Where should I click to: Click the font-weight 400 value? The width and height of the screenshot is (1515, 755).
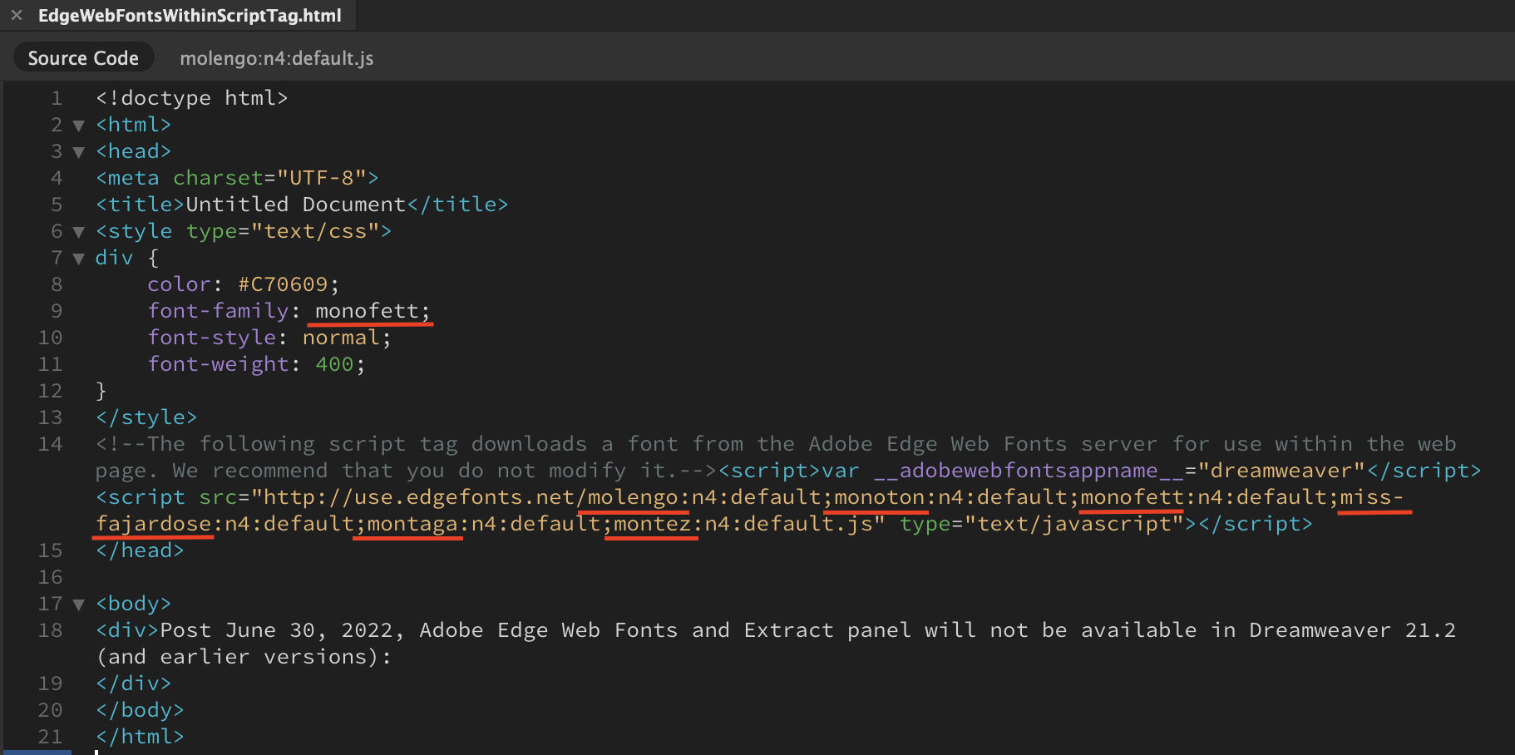334,364
